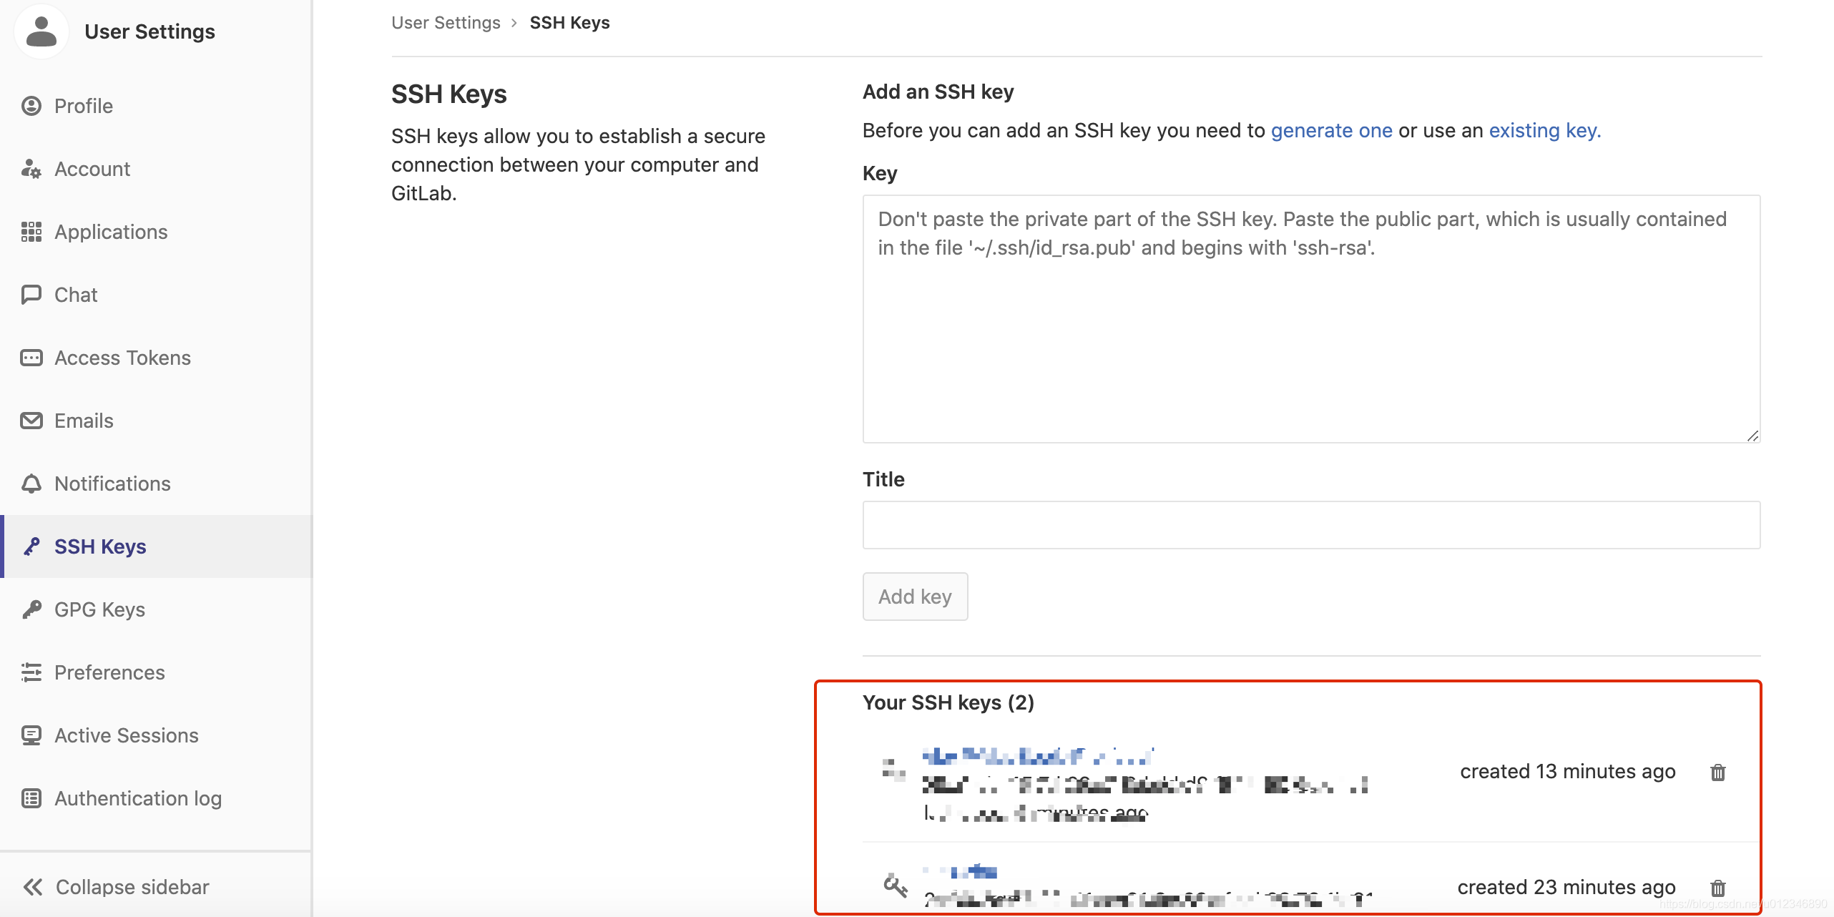This screenshot has height=917, width=1834.
Task: Click the Key textarea resize handle
Action: tap(1752, 436)
